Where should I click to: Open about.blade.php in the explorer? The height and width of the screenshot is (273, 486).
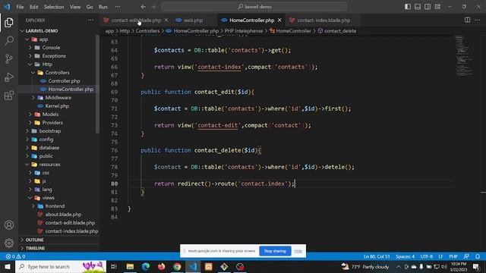(63, 215)
